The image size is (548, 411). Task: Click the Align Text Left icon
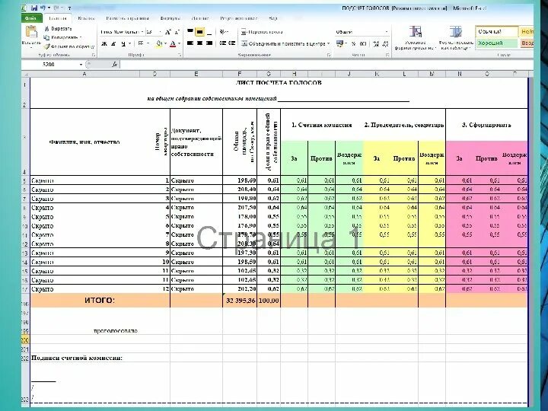pos(190,43)
